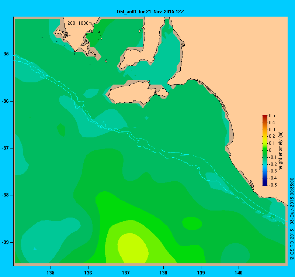295x277 pixels.
Task: Click the latitude label -38
Action: (x=5, y=195)
